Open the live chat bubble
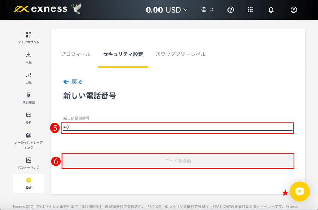The width and height of the screenshot is (318, 210). click(x=300, y=191)
